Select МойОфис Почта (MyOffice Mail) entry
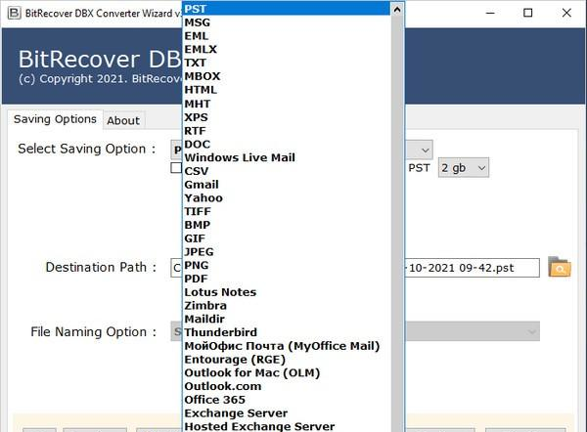The height and width of the screenshot is (432, 587). (x=287, y=346)
